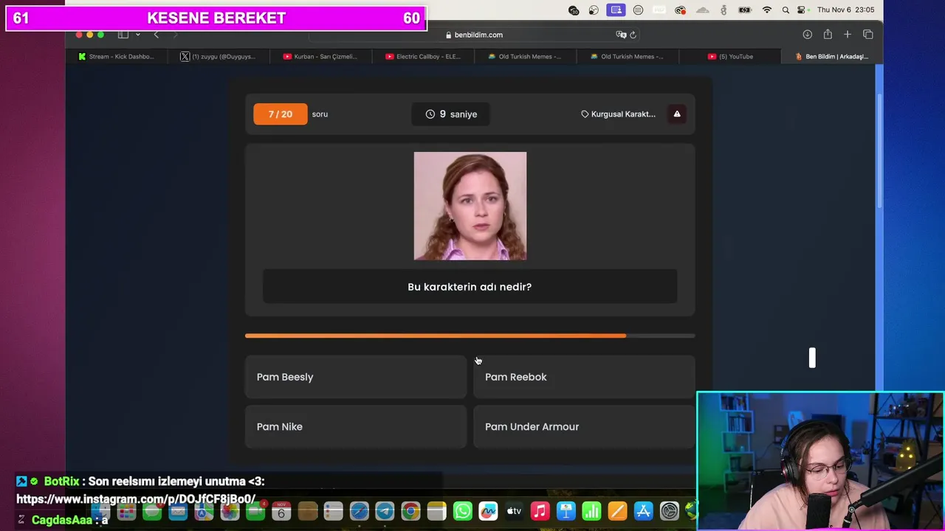945x531 pixels.
Task: Open Calendar from the Dock
Action: coord(281,511)
